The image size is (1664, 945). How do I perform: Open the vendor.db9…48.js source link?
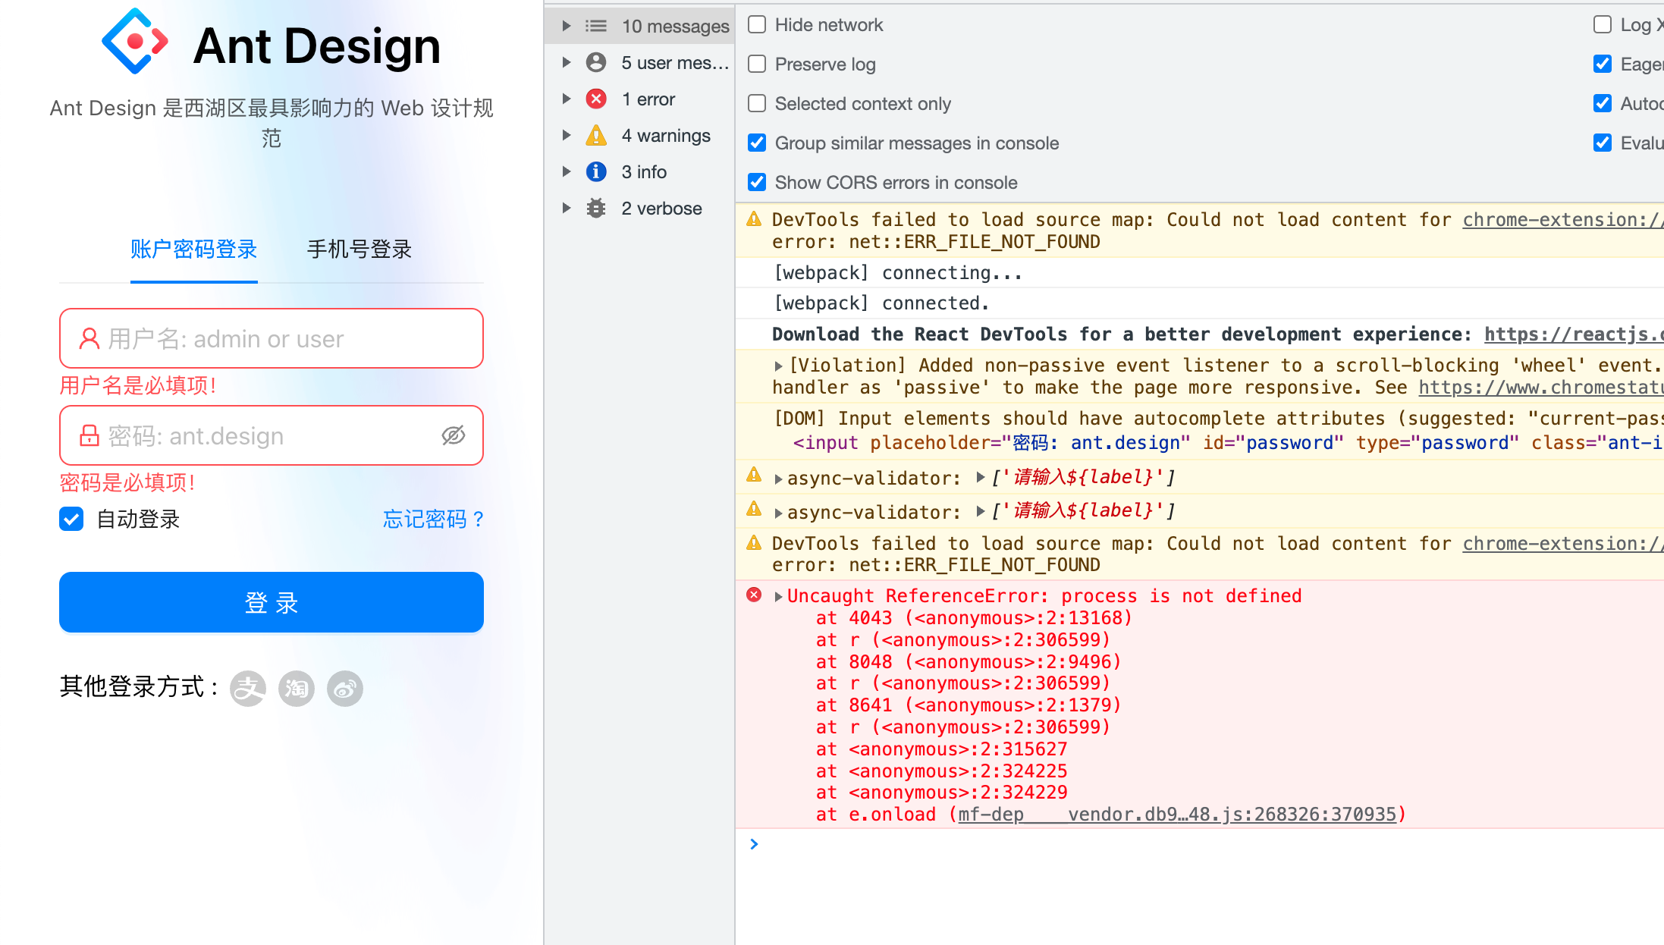coord(1177,815)
